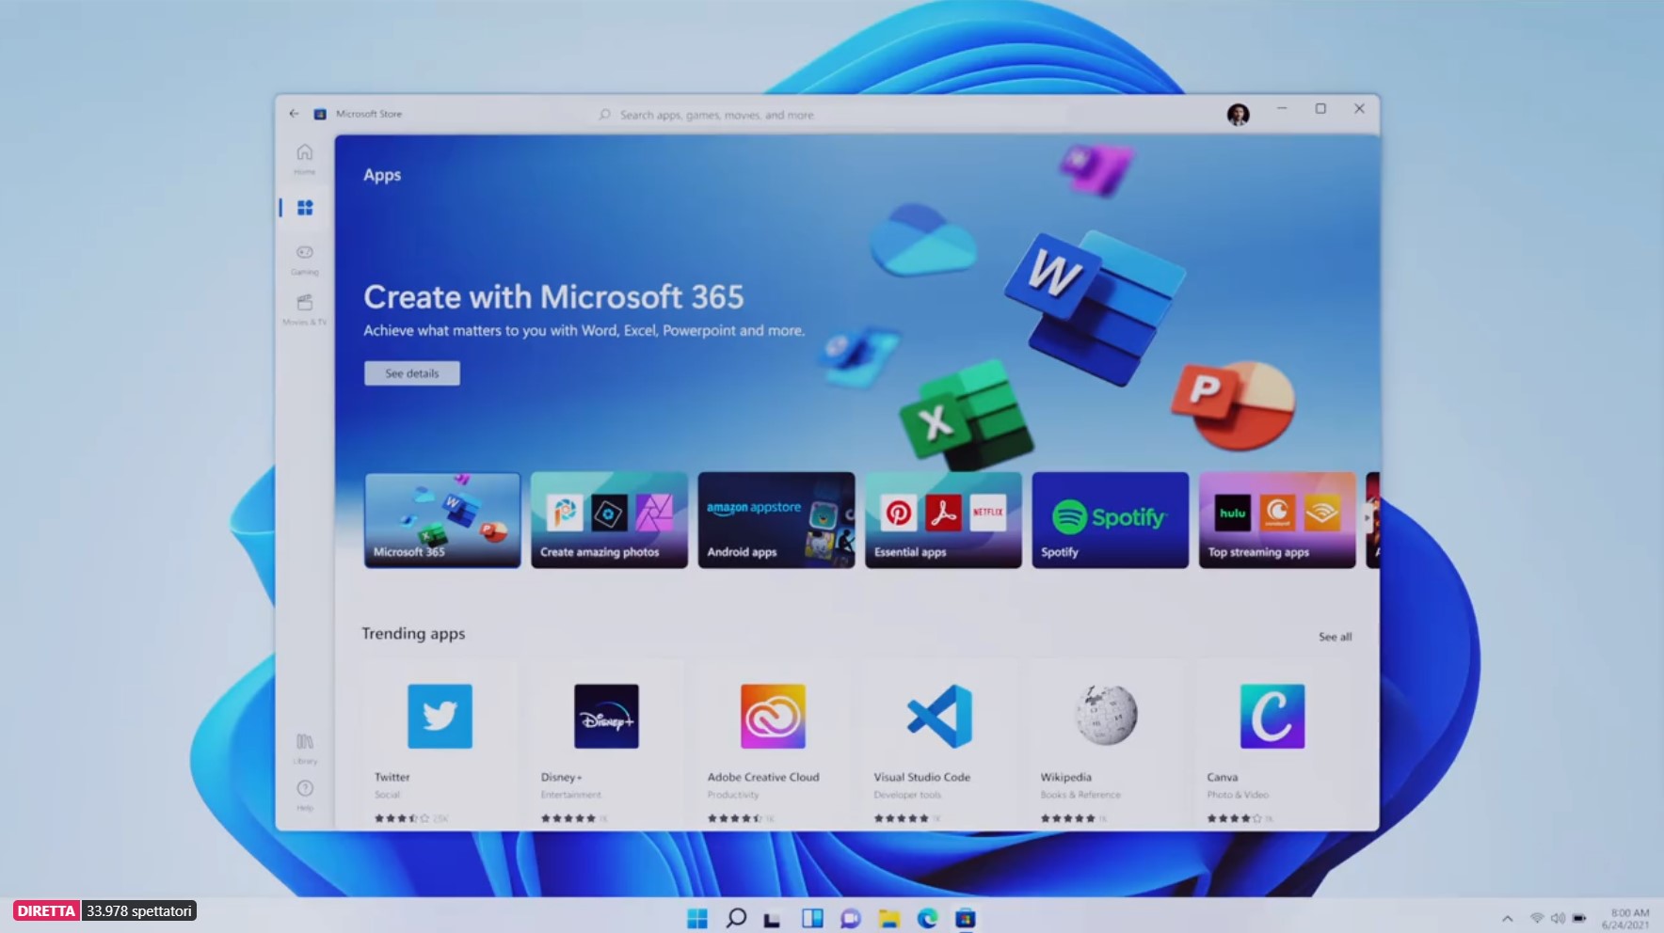
Task: Open the Wikipedia app icon
Action: (1106, 716)
